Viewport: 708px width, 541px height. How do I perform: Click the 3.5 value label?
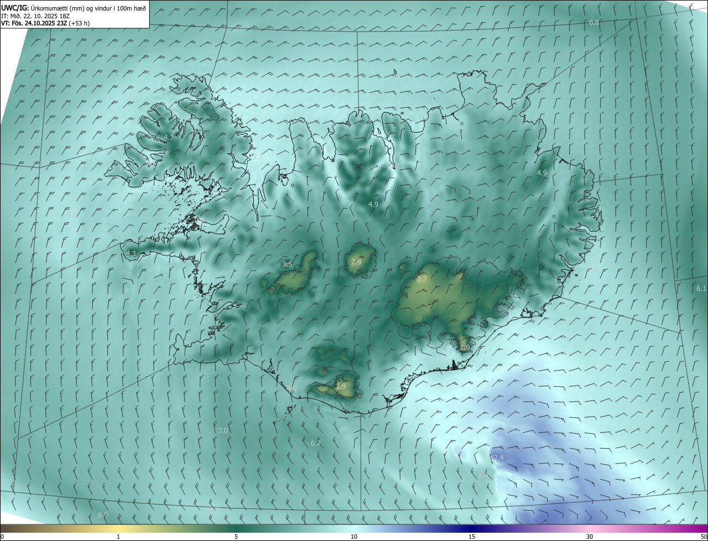pyautogui.click(x=287, y=264)
